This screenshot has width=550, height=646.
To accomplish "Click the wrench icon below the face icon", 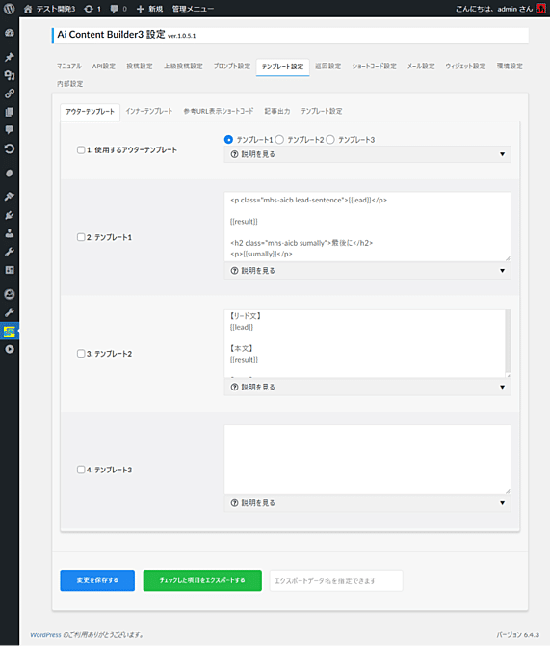I will (x=10, y=312).
